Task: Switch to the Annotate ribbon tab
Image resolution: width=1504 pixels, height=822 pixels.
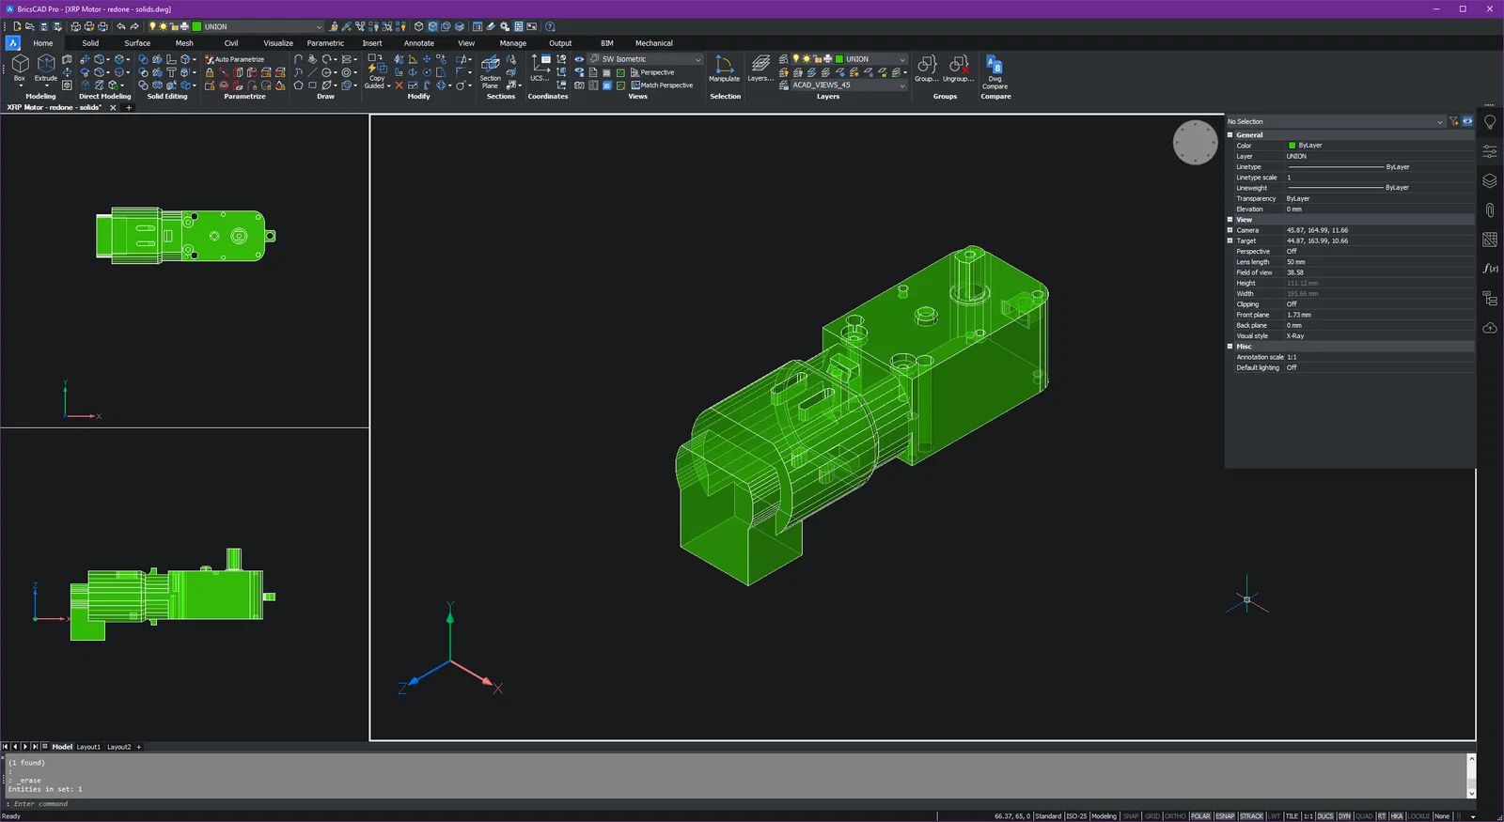Action: coord(419,43)
